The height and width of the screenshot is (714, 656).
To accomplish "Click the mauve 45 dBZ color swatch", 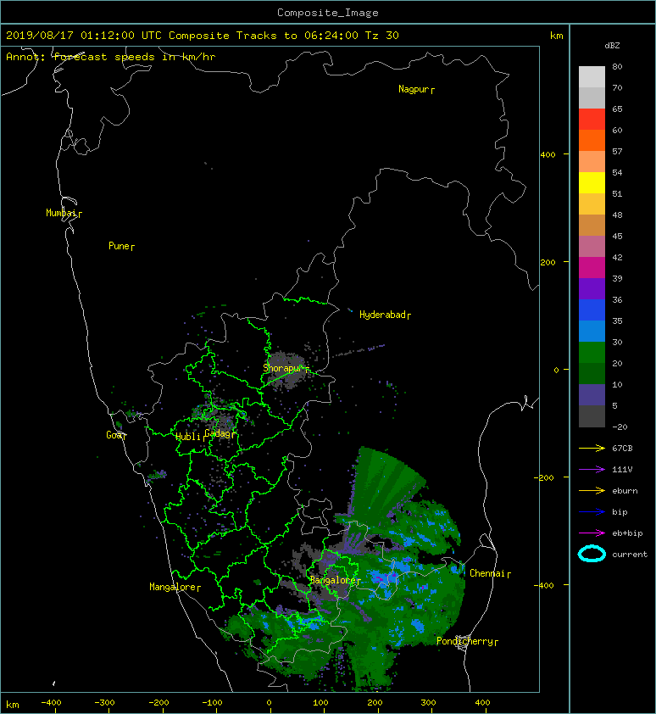I will (x=592, y=246).
